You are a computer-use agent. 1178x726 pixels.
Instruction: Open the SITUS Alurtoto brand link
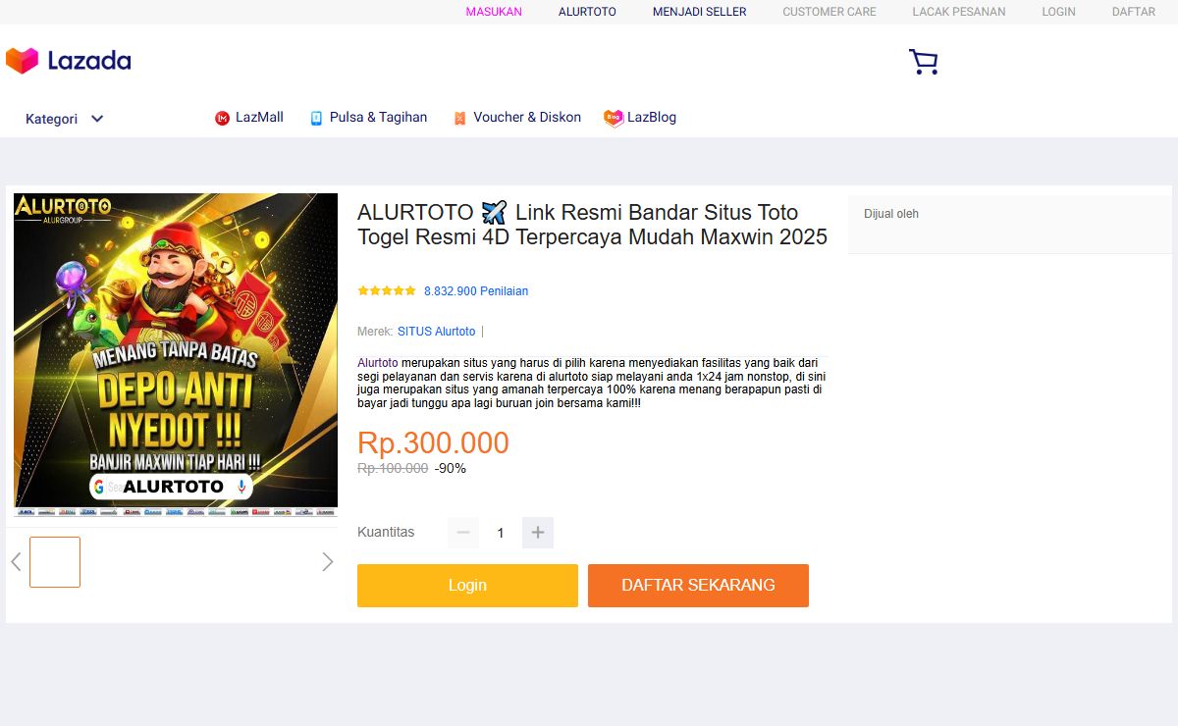(x=436, y=332)
